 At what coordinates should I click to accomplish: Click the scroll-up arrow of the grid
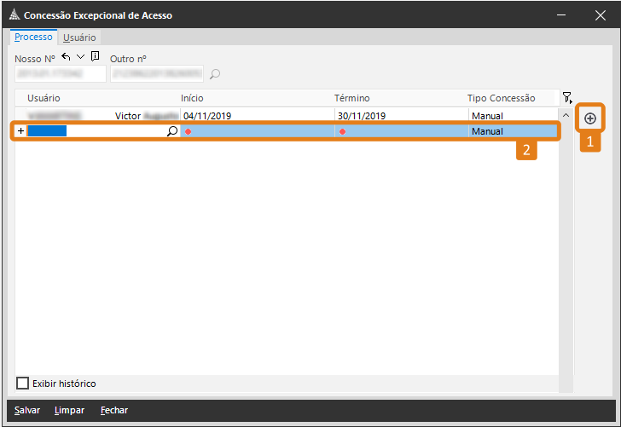[565, 115]
